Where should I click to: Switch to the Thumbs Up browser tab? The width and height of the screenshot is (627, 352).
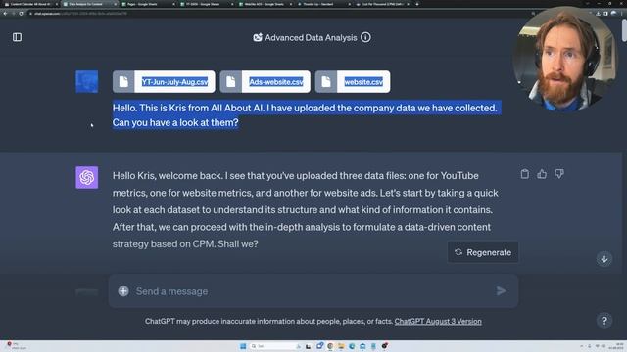[323, 4]
